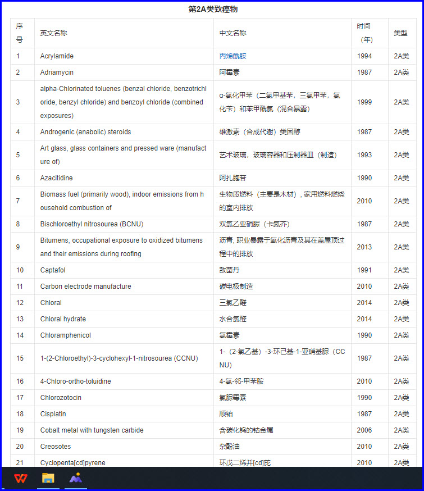424x491 pixels.
Task: Click the 阿霉素 Chinese name cell
Action: pos(229,72)
